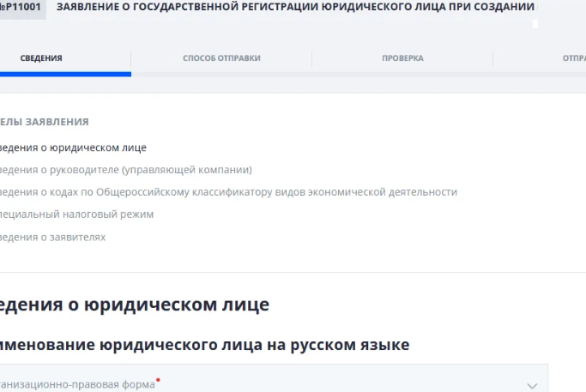Click the blue progress bar under Сведения
Screen dimensions: 586x392
65,74
